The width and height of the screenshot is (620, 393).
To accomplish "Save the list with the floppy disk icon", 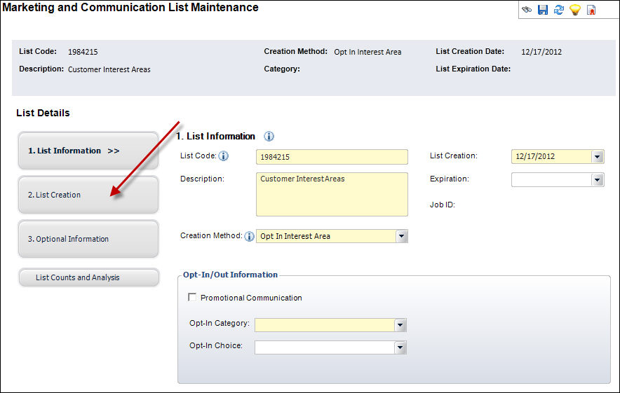I will [543, 10].
